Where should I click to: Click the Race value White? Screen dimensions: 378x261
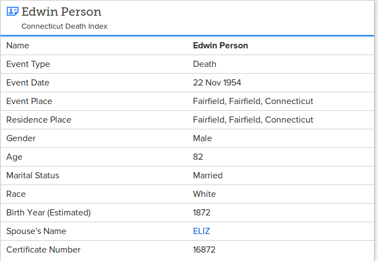[x=204, y=194]
